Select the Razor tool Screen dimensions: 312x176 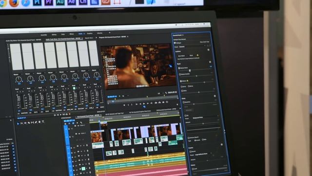click(29, 123)
